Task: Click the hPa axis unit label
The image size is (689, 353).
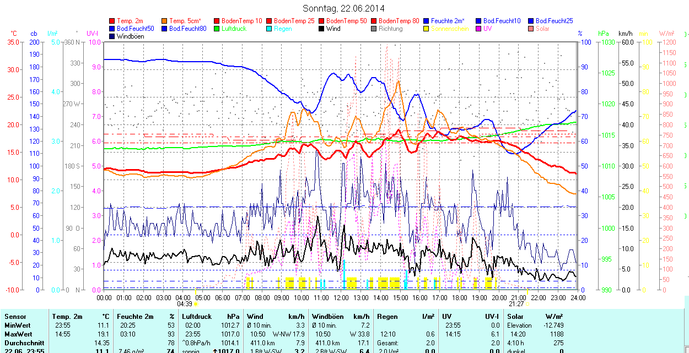Action: 603,34
